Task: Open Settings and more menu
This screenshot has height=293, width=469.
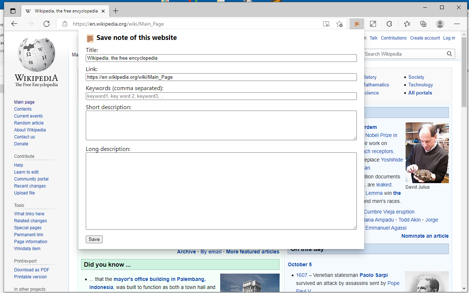Action: (457, 23)
